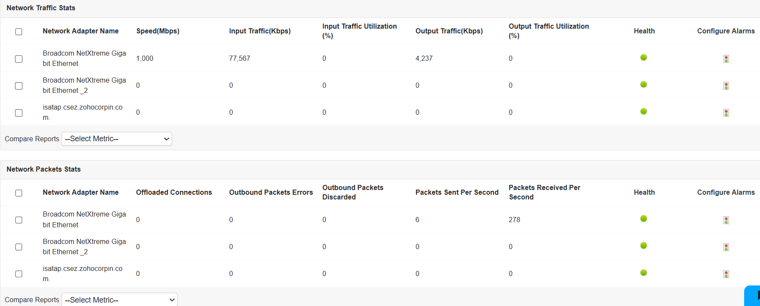Image resolution: width=760 pixels, height=306 pixels.
Task: Configure alarms for Broadcom Ethernet _2 traffic row
Action: point(726,86)
